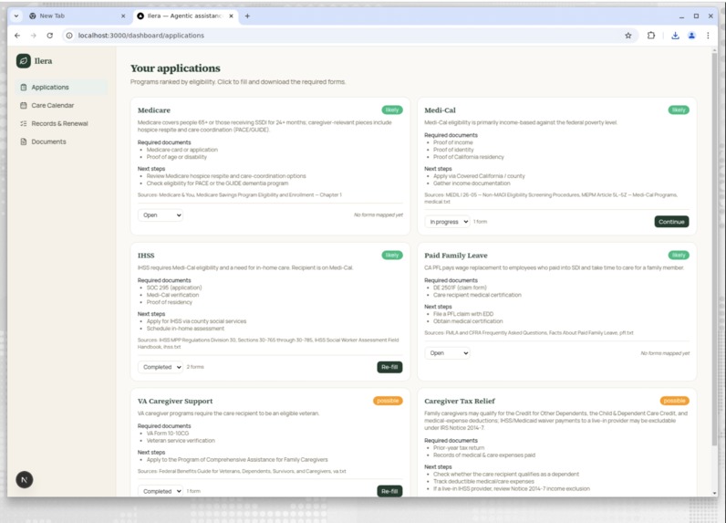Click the Medi-Cal card title
Screen dimensions: 726x523
(440, 110)
